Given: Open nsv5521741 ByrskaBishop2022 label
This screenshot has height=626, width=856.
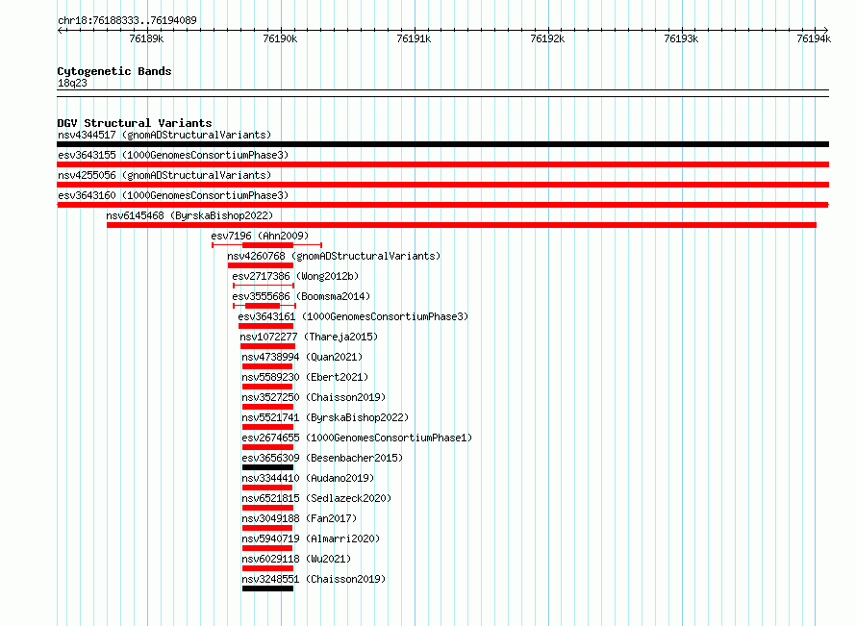Looking at the screenshot, I should point(325,417).
